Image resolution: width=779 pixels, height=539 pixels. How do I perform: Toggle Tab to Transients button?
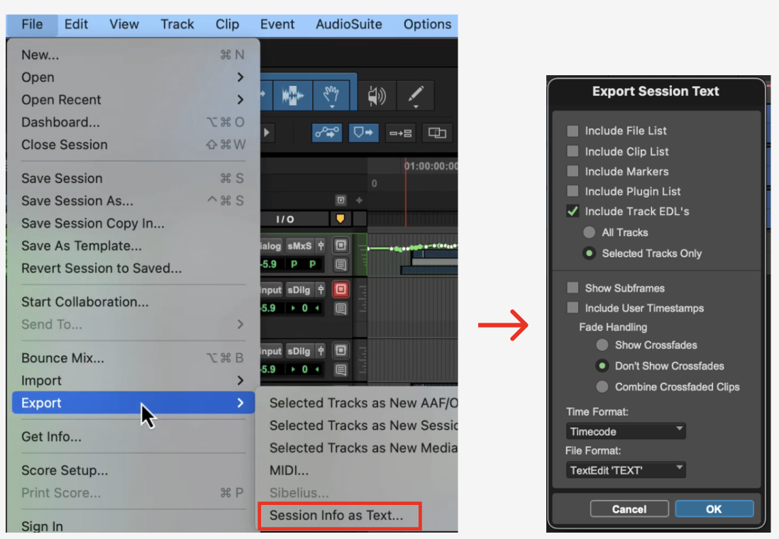(363, 133)
